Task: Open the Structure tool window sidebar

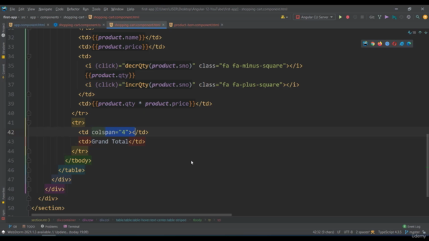Action: point(3,51)
